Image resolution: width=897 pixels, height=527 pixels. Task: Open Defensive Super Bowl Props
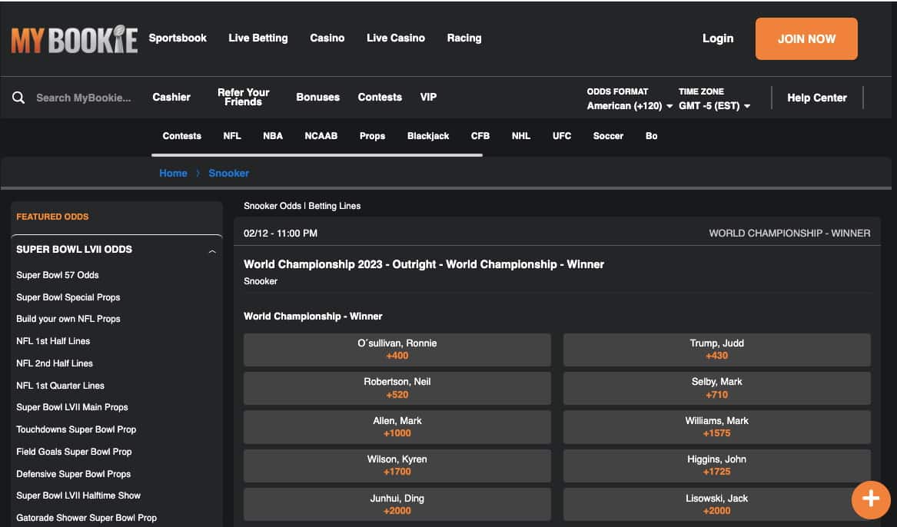coord(73,475)
